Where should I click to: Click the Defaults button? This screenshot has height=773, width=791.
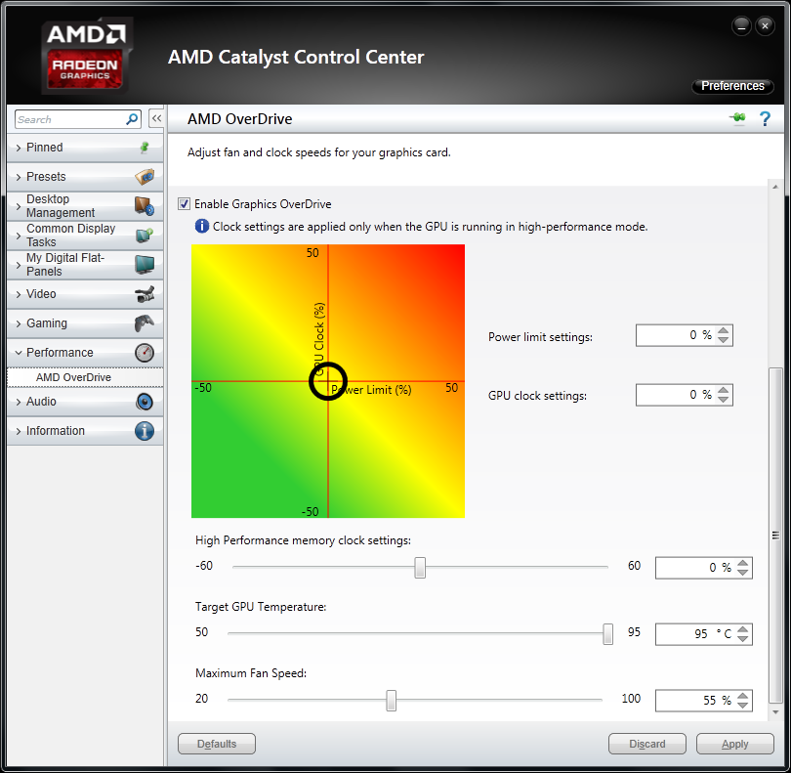coord(217,744)
